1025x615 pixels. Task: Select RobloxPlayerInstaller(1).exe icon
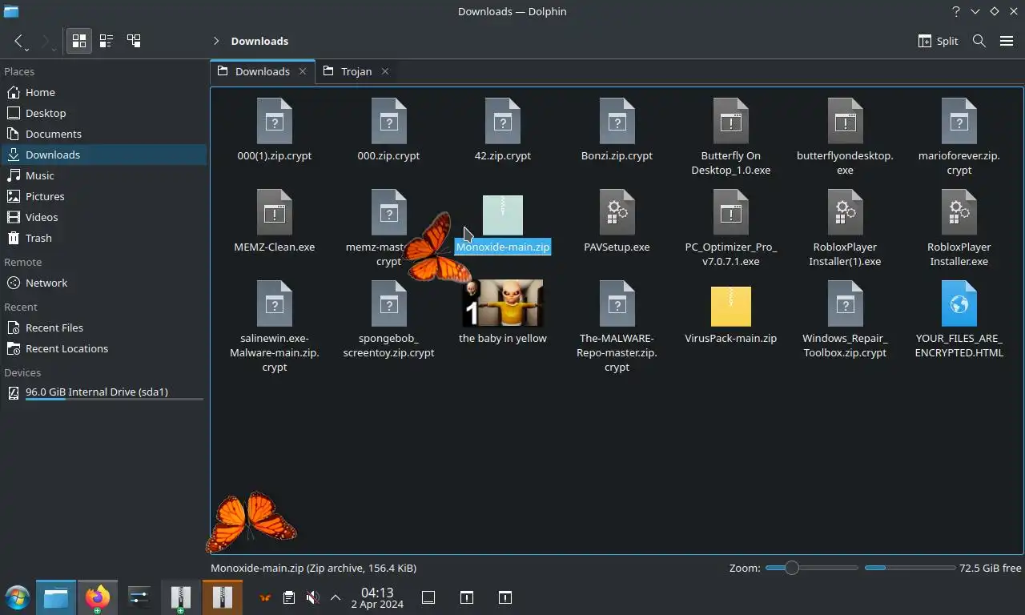point(845,212)
